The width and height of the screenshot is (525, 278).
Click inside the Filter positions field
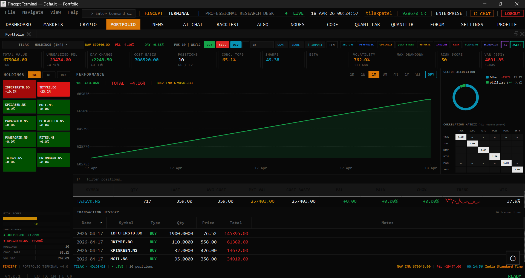pos(115,179)
